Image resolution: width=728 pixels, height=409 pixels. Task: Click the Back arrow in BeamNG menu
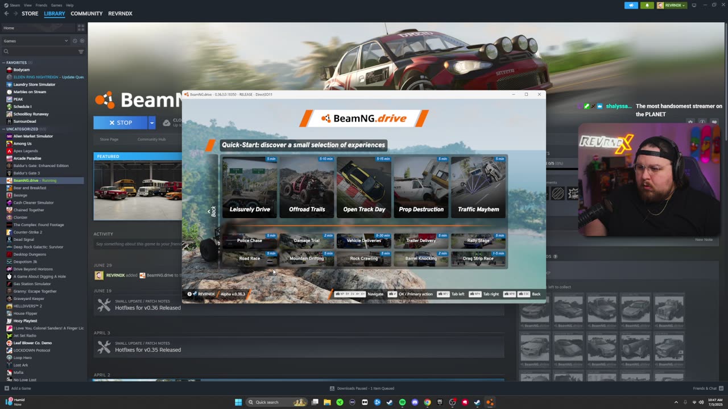coord(212,211)
